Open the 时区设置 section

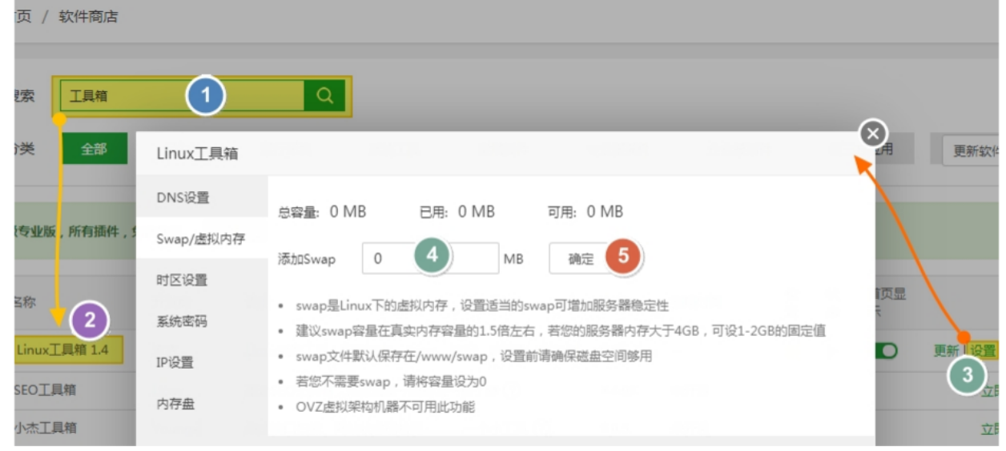[x=182, y=280]
